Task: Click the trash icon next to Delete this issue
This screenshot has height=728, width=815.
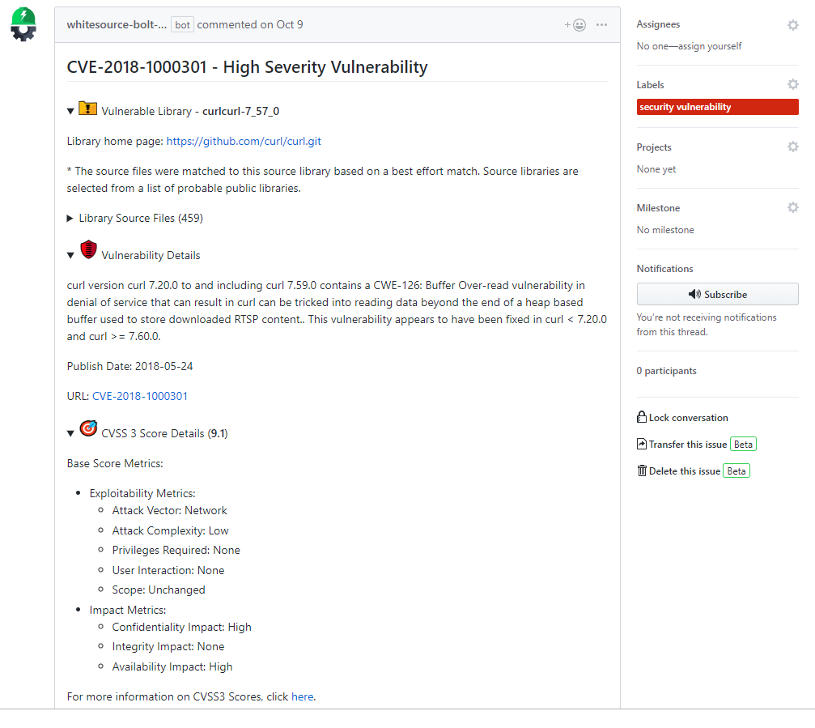Action: pos(641,470)
